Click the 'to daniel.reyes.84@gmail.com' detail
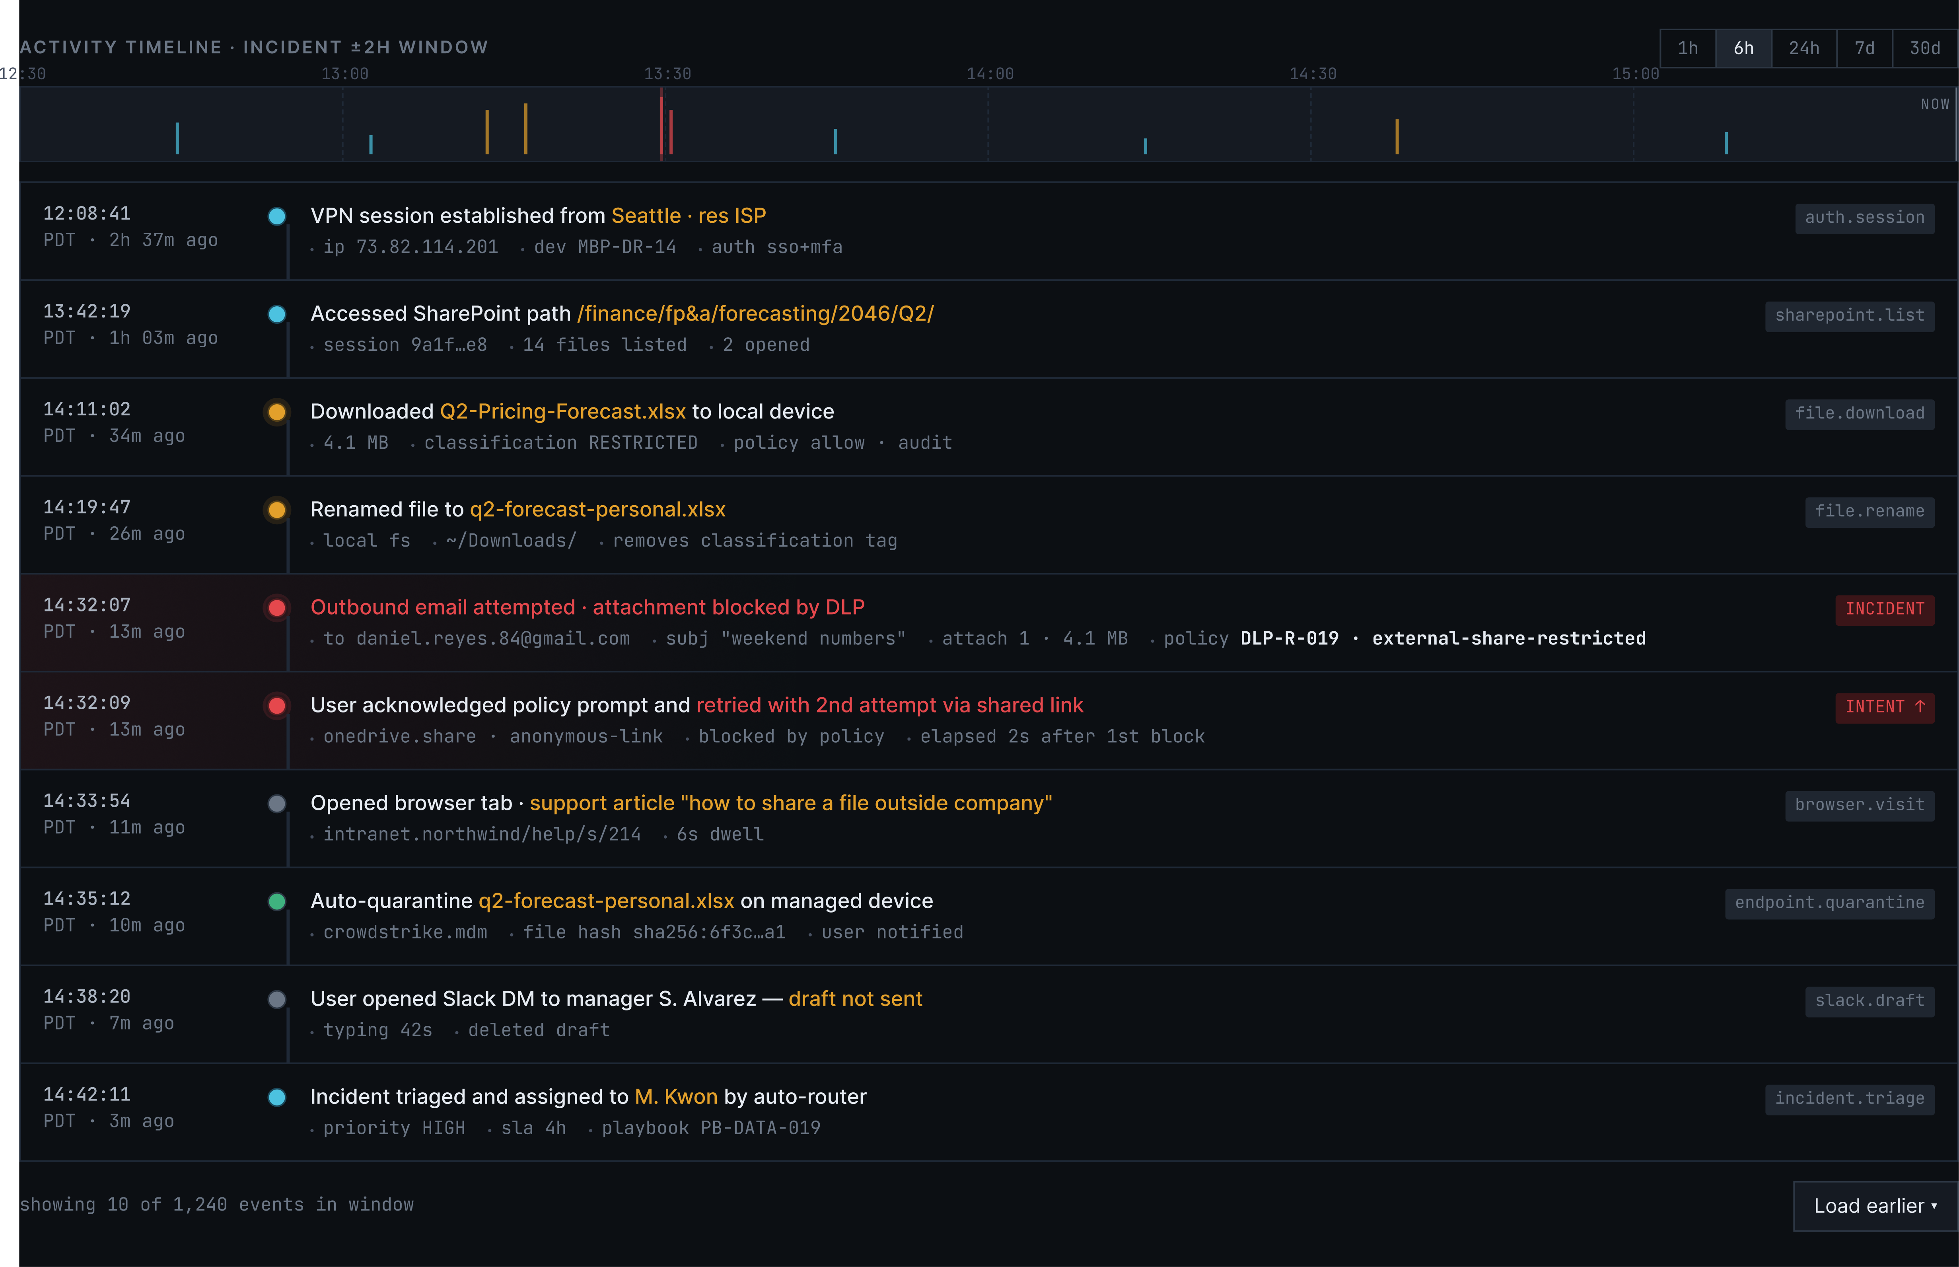 [476, 639]
